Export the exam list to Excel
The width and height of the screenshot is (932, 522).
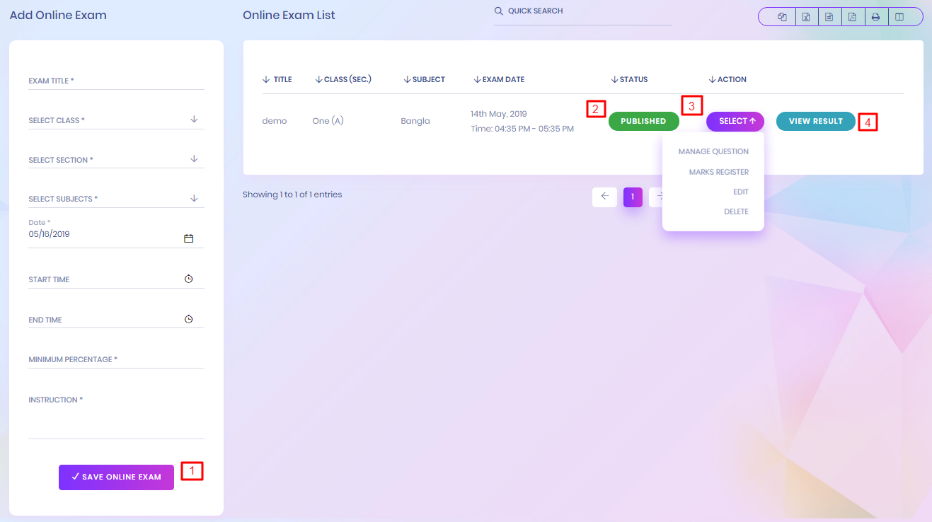(x=805, y=17)
